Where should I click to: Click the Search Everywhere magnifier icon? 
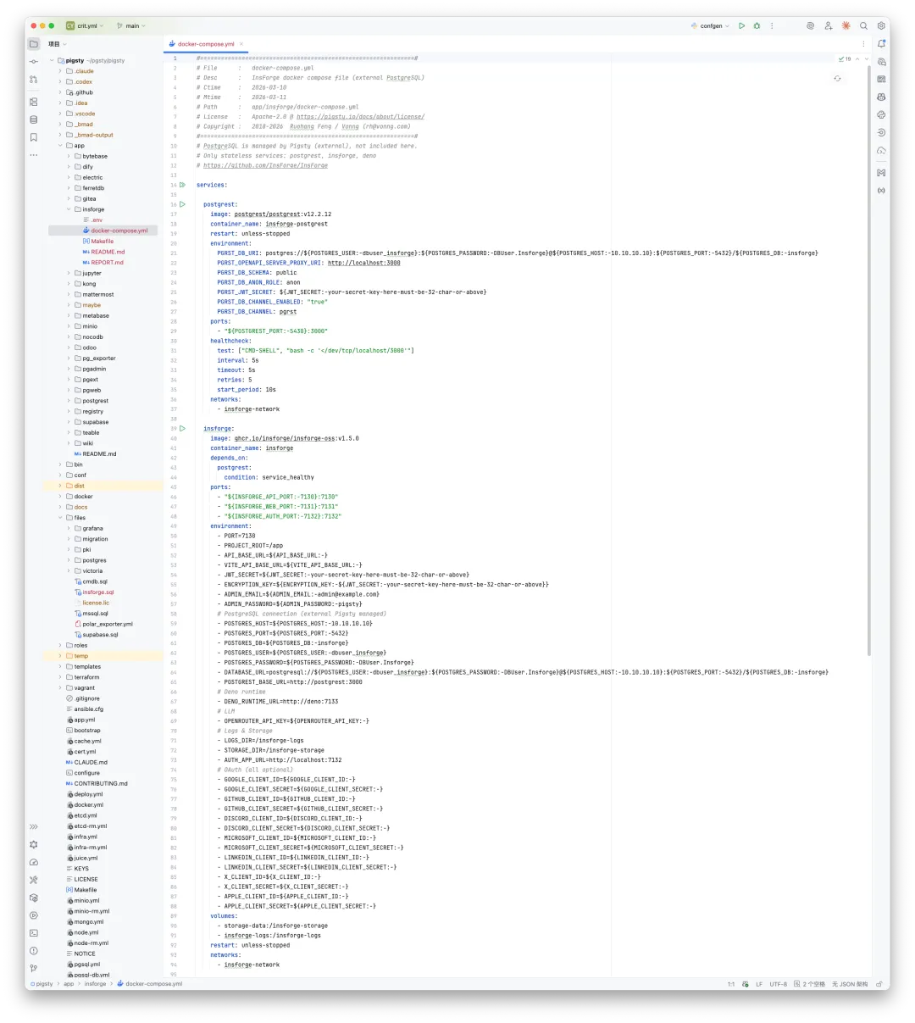[863, 26]
